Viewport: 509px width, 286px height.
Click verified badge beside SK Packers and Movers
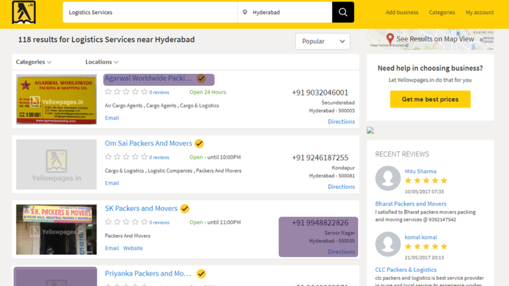pos(185,208)
